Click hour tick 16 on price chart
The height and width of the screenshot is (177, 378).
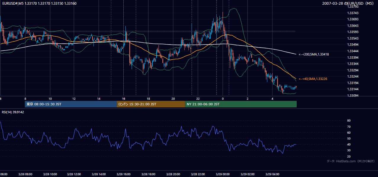pyautogui.click(x=124, y=99)
